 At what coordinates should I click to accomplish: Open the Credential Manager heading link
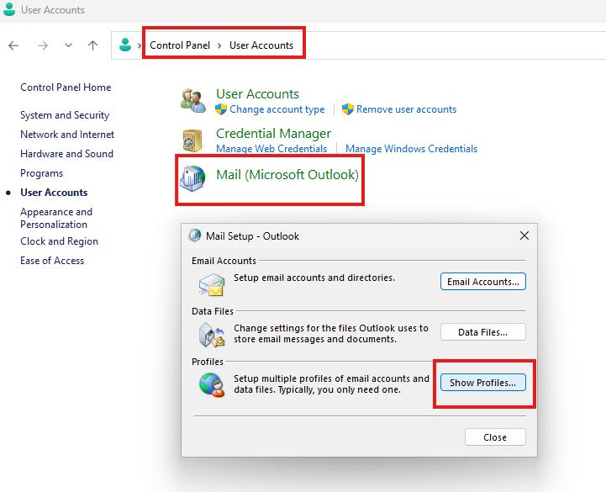coord(273,134)
